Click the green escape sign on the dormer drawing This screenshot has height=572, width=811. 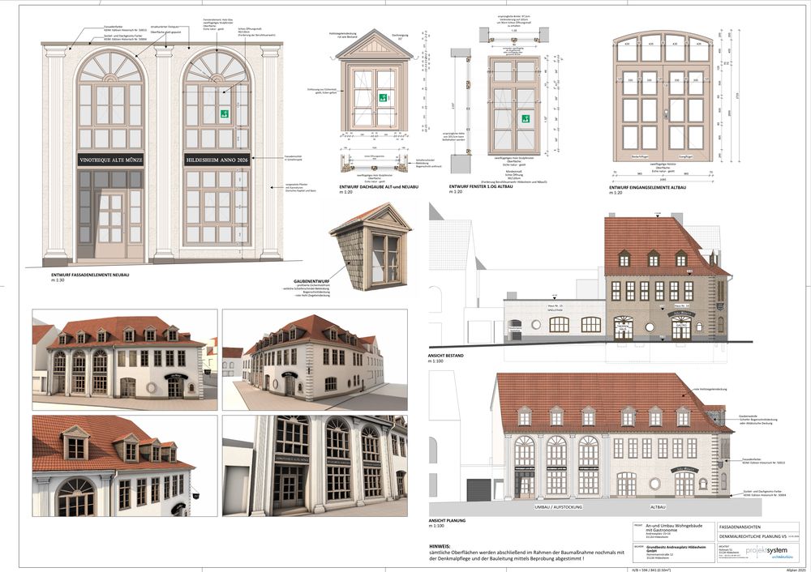click(383, 98)
